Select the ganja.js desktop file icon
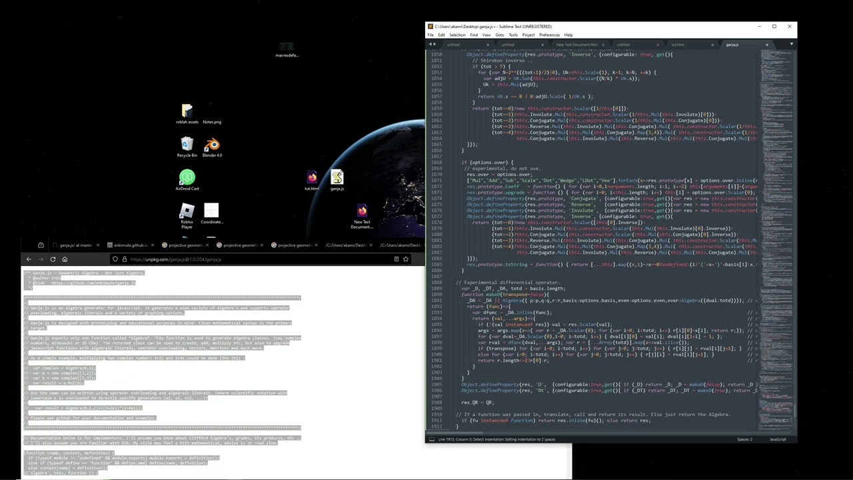The width and height of the screenshot is (853, 480). click(337, 180)
